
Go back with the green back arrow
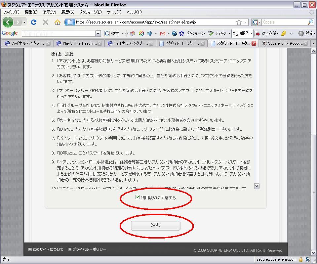[x=8, y=22]
